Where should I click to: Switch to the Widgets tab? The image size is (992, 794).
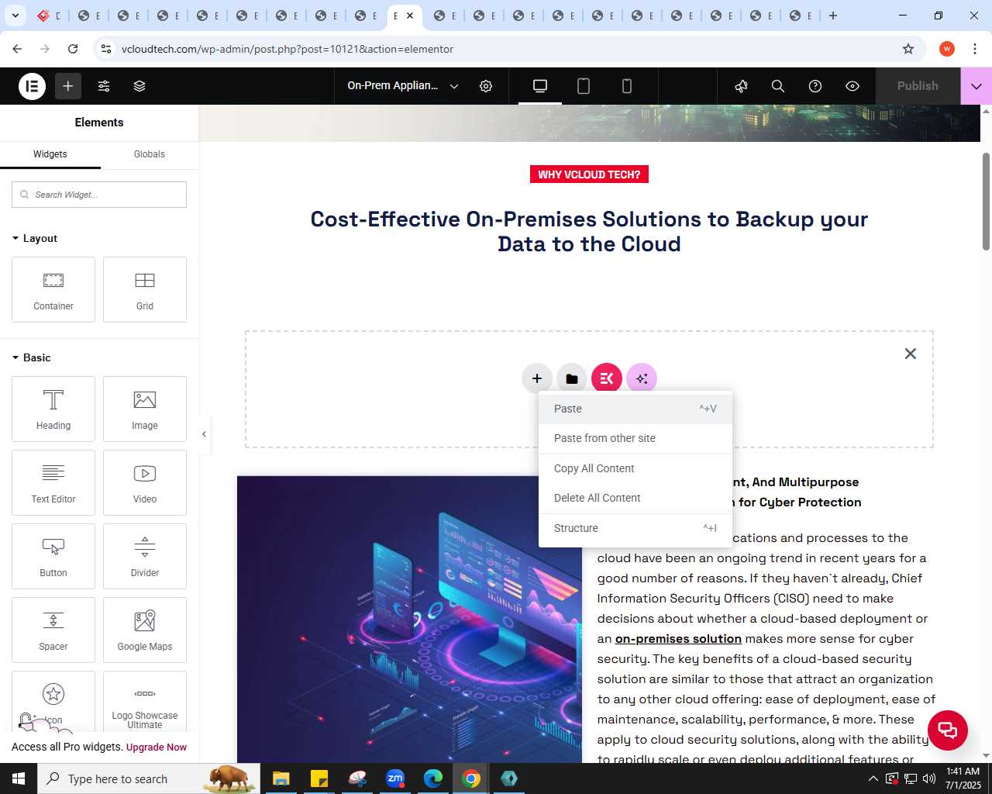click(50, 154)
